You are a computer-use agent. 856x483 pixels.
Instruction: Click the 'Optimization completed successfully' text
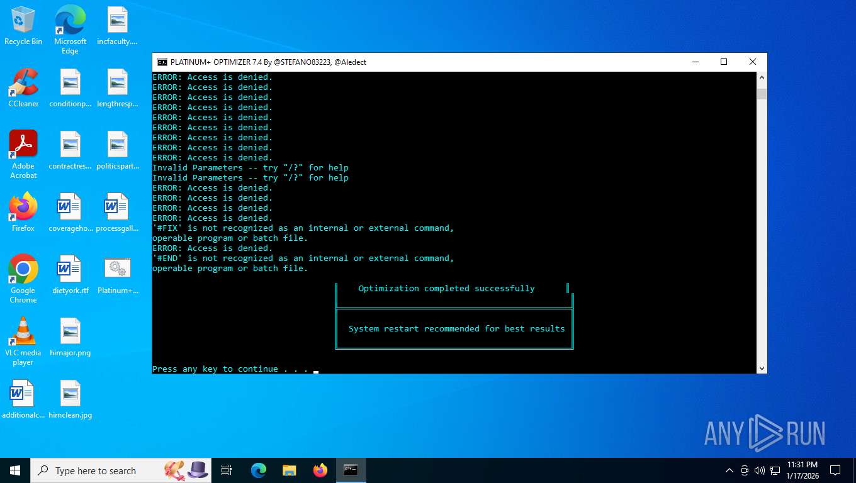point(446,289)
